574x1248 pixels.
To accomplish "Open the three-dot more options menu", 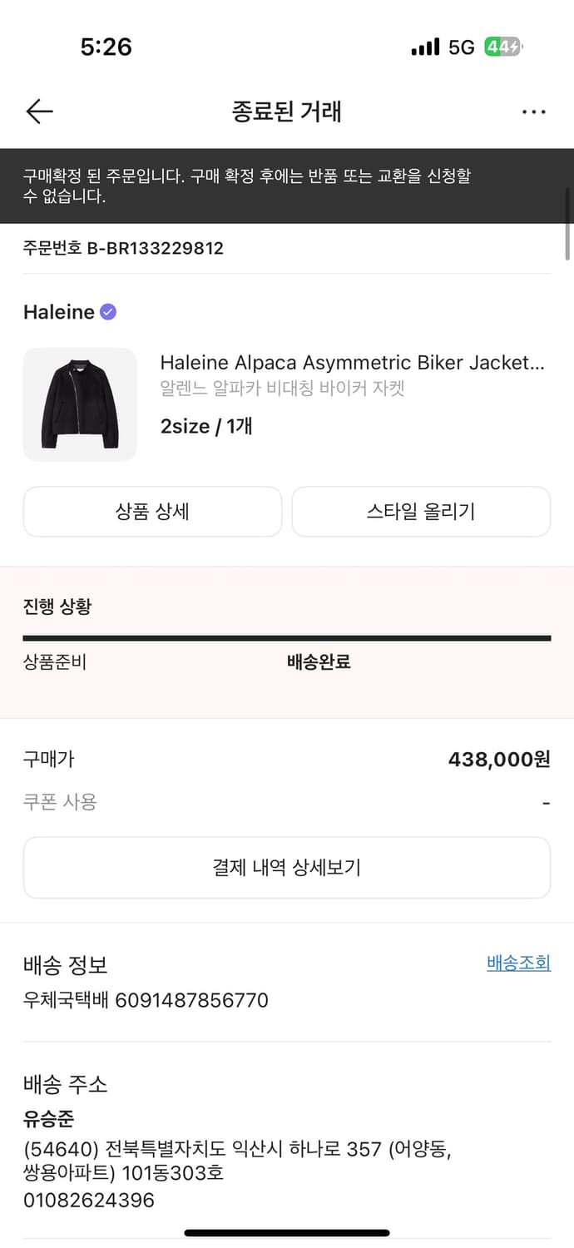I will [x=533, y=111].
